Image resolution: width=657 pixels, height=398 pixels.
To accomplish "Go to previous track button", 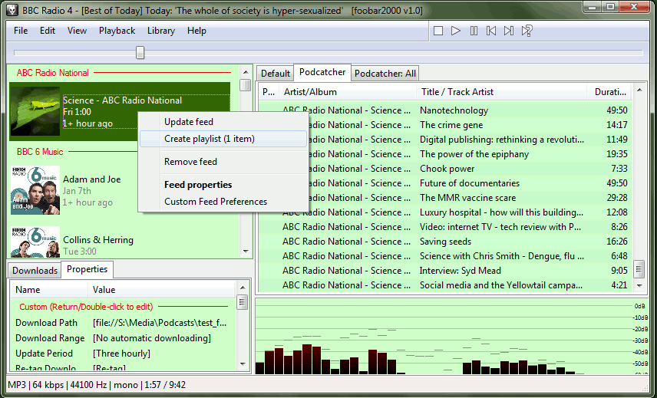I will click(491, 31).
